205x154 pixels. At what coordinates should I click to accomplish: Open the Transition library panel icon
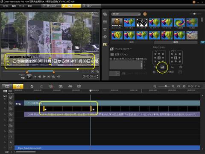[105, 22]
